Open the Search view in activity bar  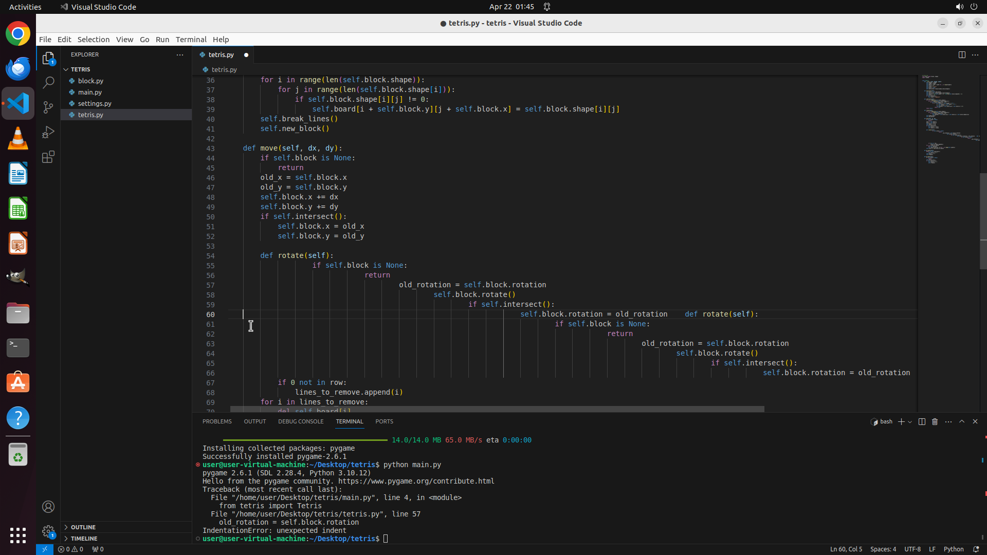[x=48, y=82]
